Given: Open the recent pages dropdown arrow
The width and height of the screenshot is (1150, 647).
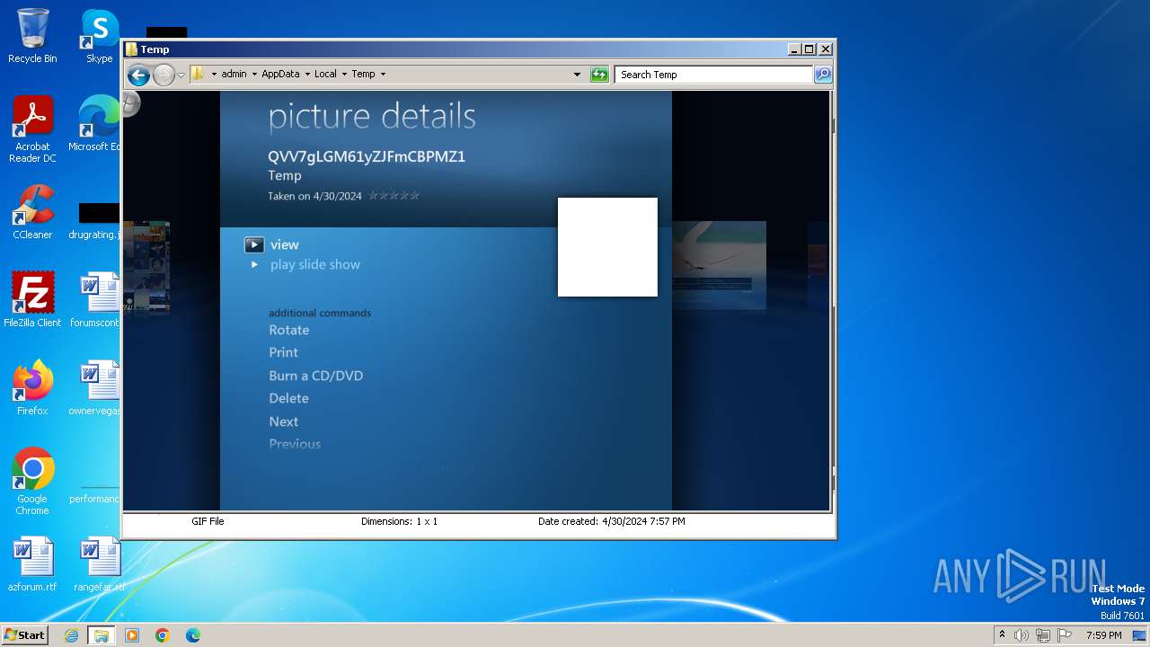Looking at the screenshot, I should click(x=181, y=75).
